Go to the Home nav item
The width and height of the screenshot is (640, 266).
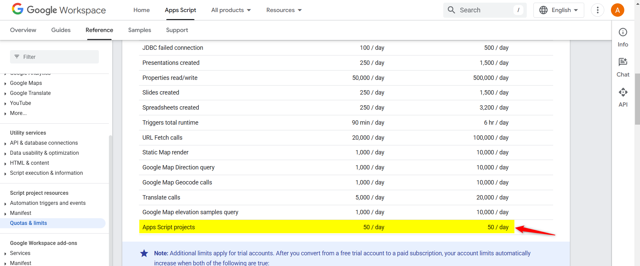click(x=142, y=10)
